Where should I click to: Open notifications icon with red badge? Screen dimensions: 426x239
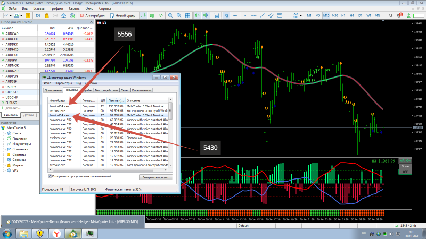pos(399,15)
